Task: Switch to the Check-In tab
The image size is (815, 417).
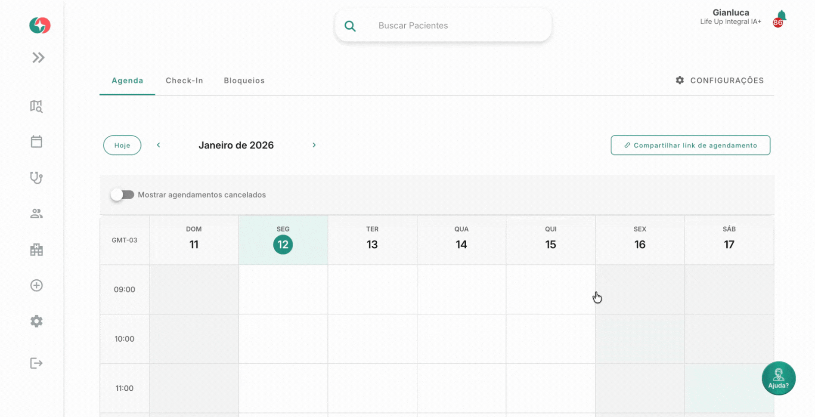Action: pos(184,80)
